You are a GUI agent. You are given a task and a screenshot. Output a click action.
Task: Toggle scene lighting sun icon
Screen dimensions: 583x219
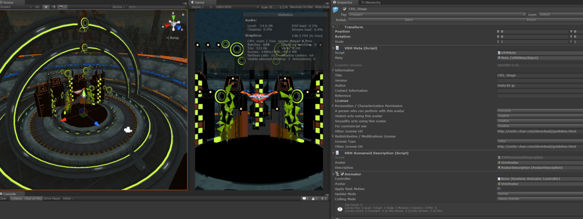coord(46,7)
